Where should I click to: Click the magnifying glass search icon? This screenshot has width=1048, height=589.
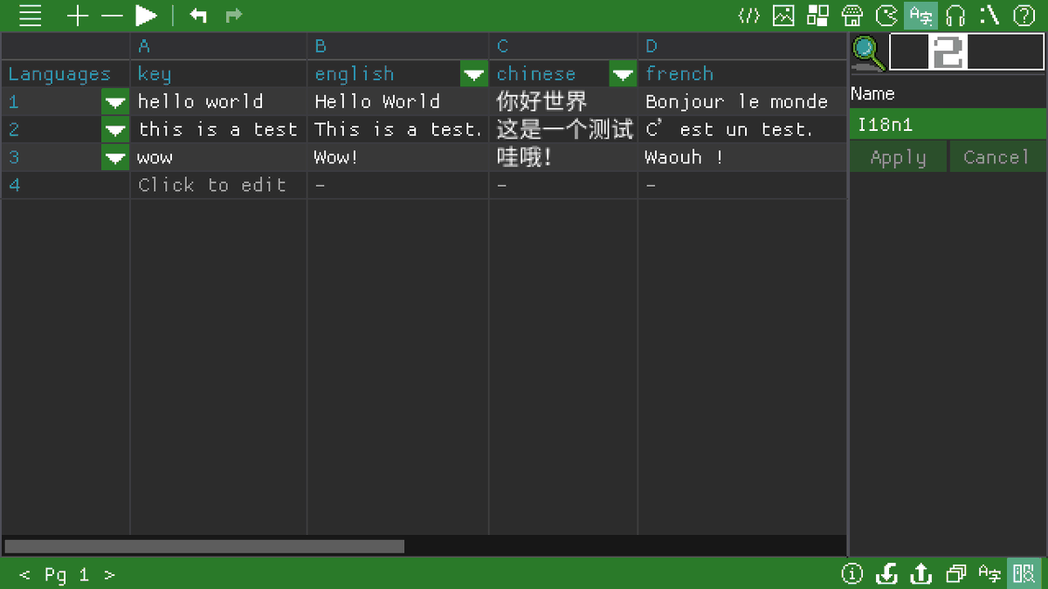click(x=868, y=53)
